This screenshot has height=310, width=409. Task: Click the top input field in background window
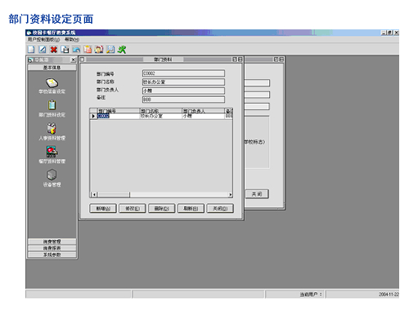257,82
